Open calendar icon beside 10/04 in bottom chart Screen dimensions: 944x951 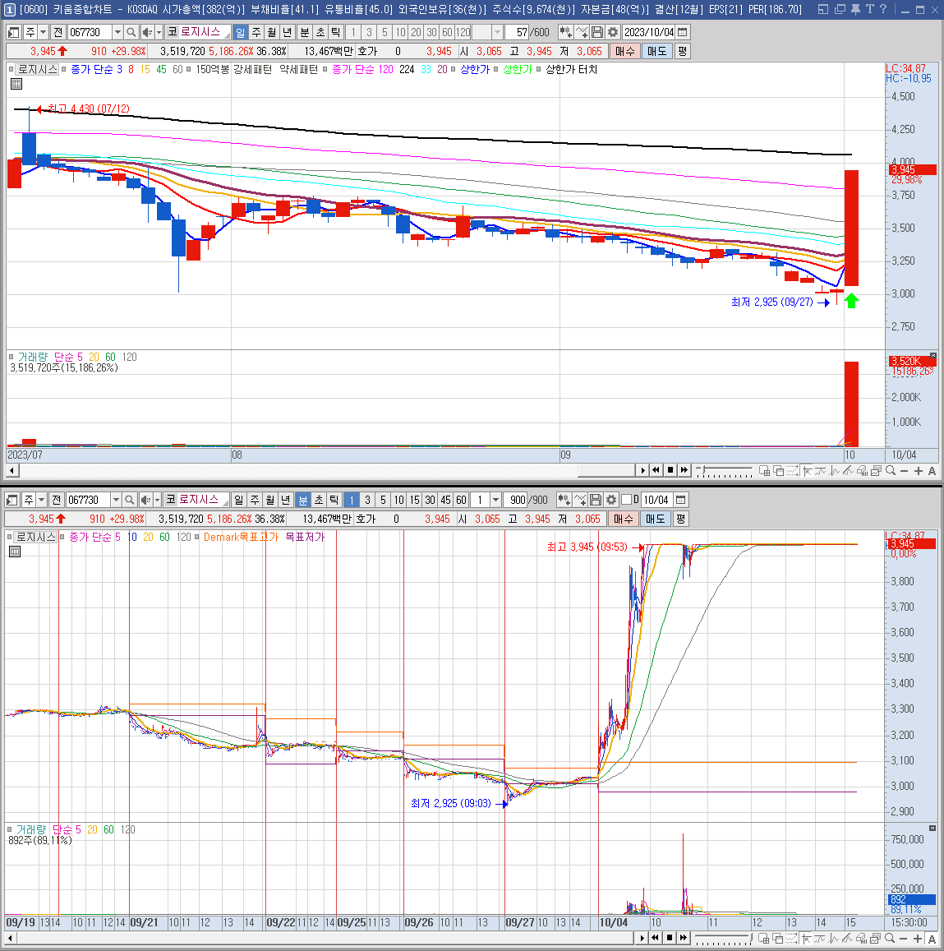tap(681, 500)
